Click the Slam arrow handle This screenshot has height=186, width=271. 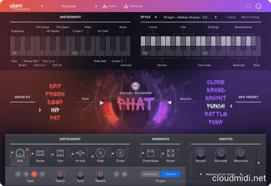(x=102, y=103)
